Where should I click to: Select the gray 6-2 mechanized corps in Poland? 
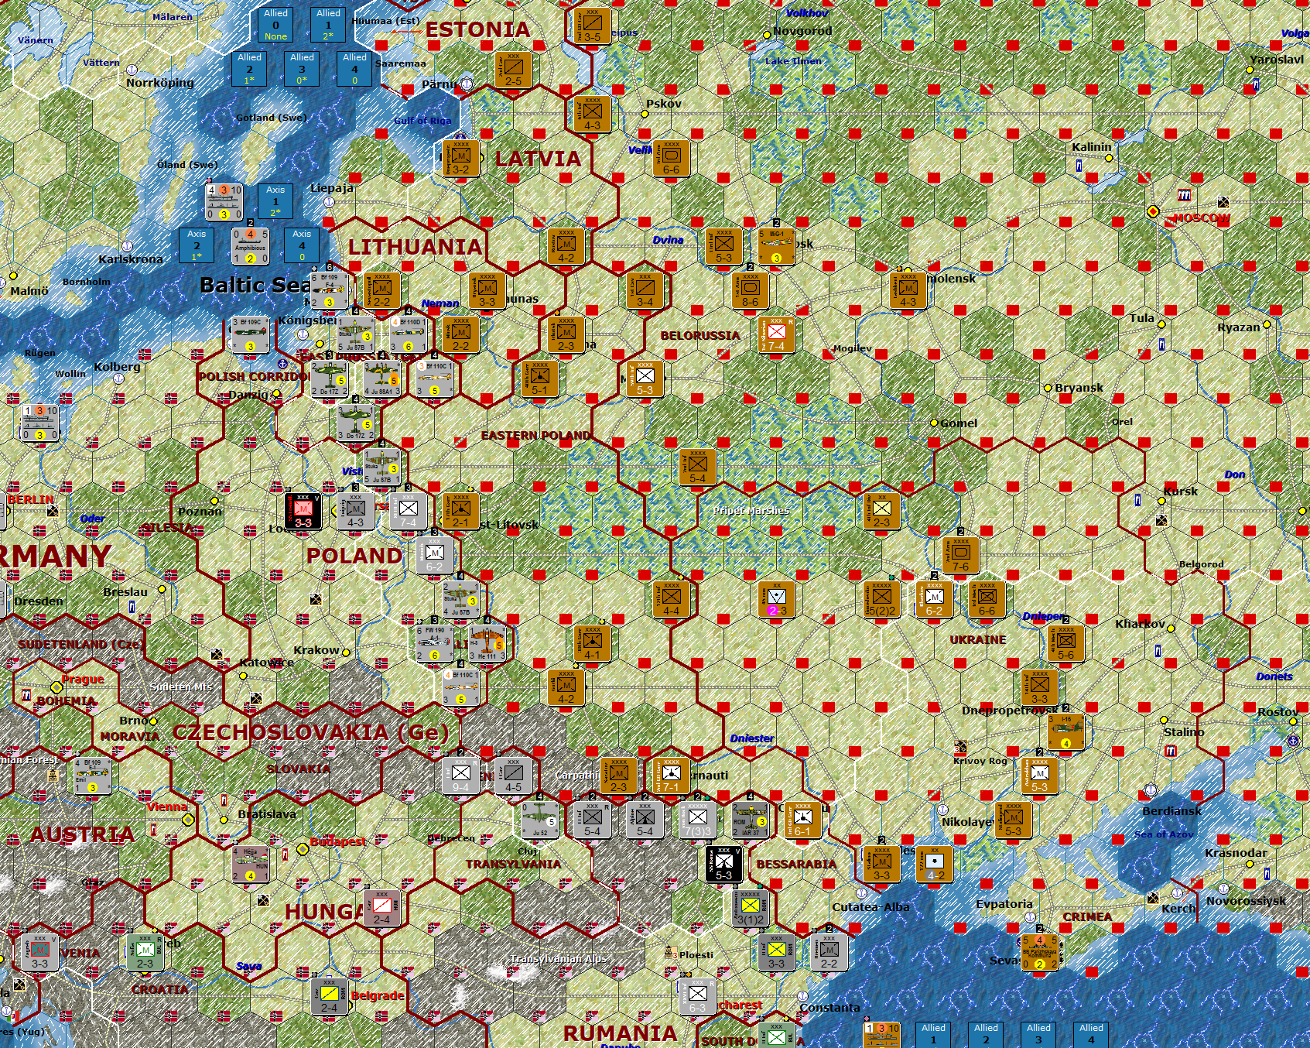[x=434, y=555]
